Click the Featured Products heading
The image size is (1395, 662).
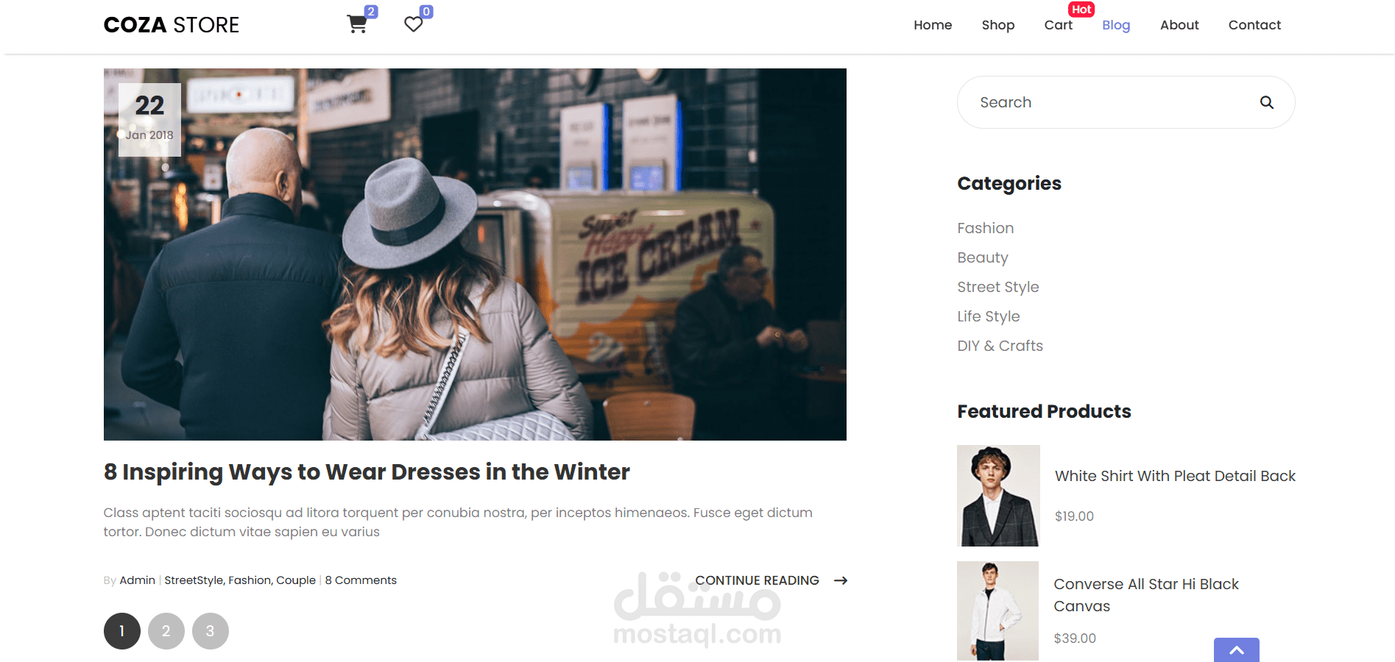click(1044, 411)
